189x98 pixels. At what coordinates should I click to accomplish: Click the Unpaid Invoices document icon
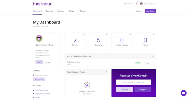130,35
